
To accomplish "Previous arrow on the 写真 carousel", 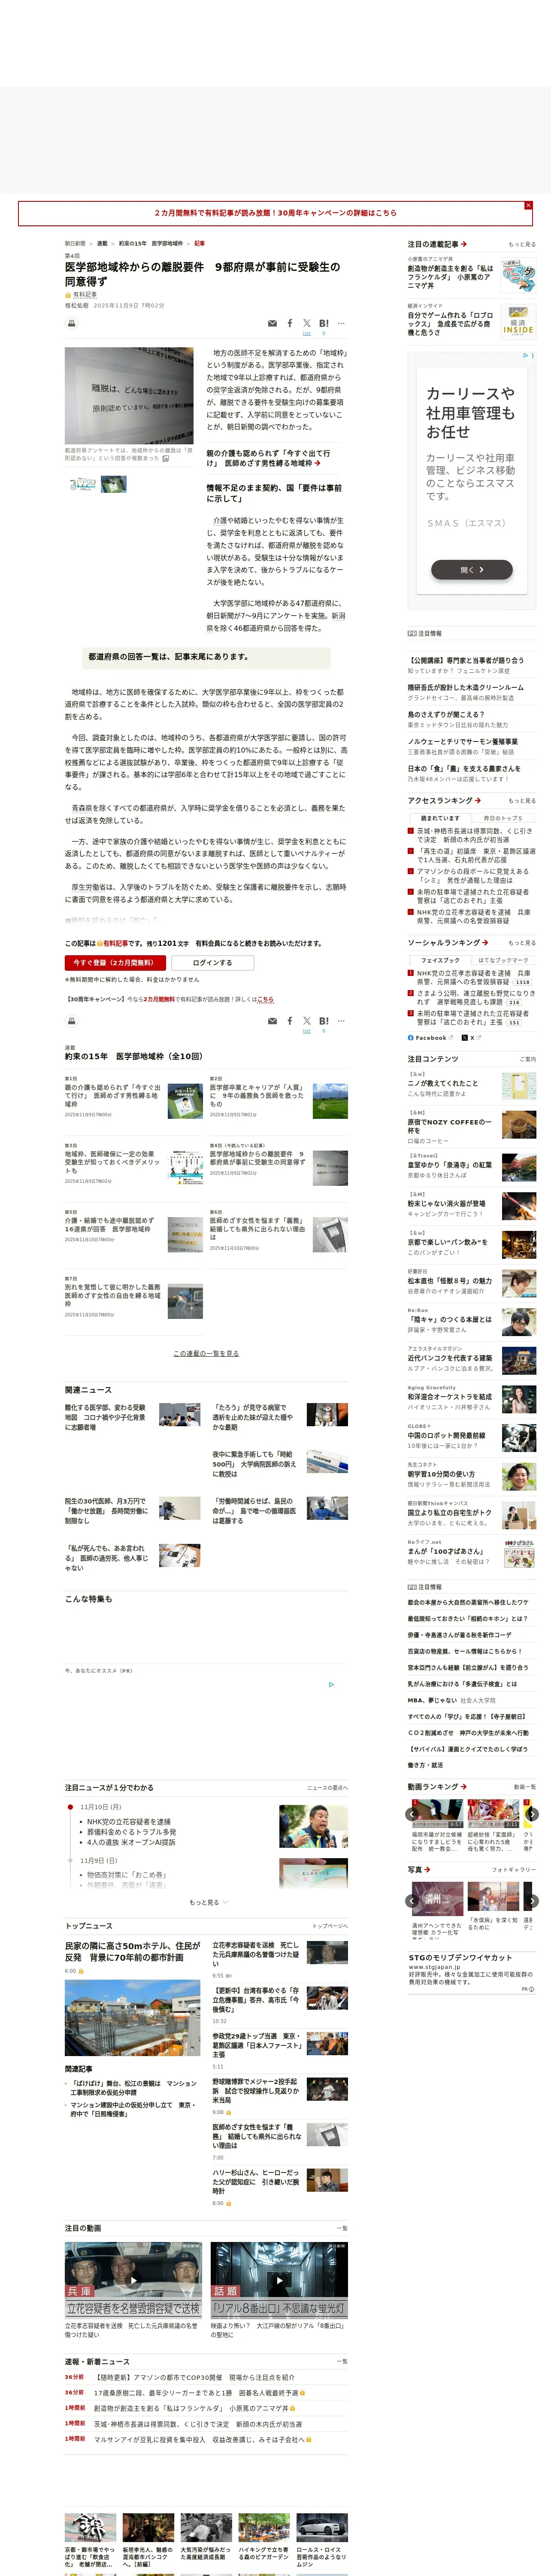I will click(412, 1901).
